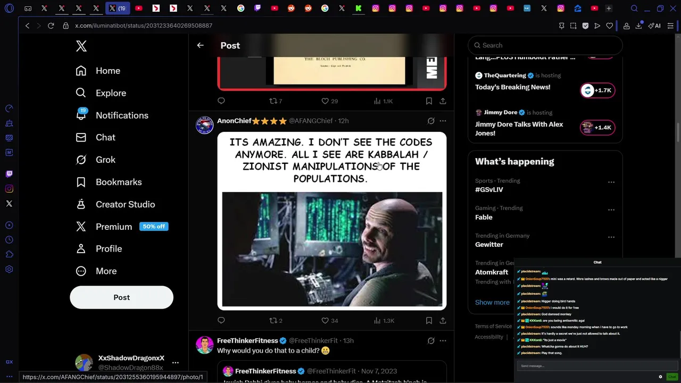Add page to bookmarks with heart icon
Image resolution: width=681 pixels, height=383 pixels.
pos(609,26)
